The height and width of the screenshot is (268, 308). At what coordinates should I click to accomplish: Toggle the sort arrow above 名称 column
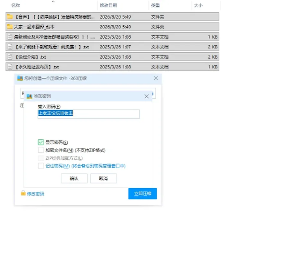(53, 1)
